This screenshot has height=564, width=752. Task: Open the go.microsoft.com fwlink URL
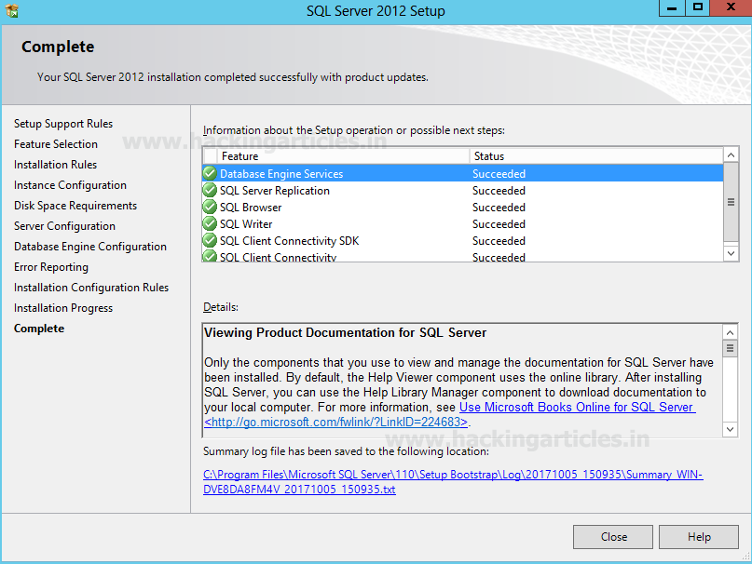coord(335,423)
